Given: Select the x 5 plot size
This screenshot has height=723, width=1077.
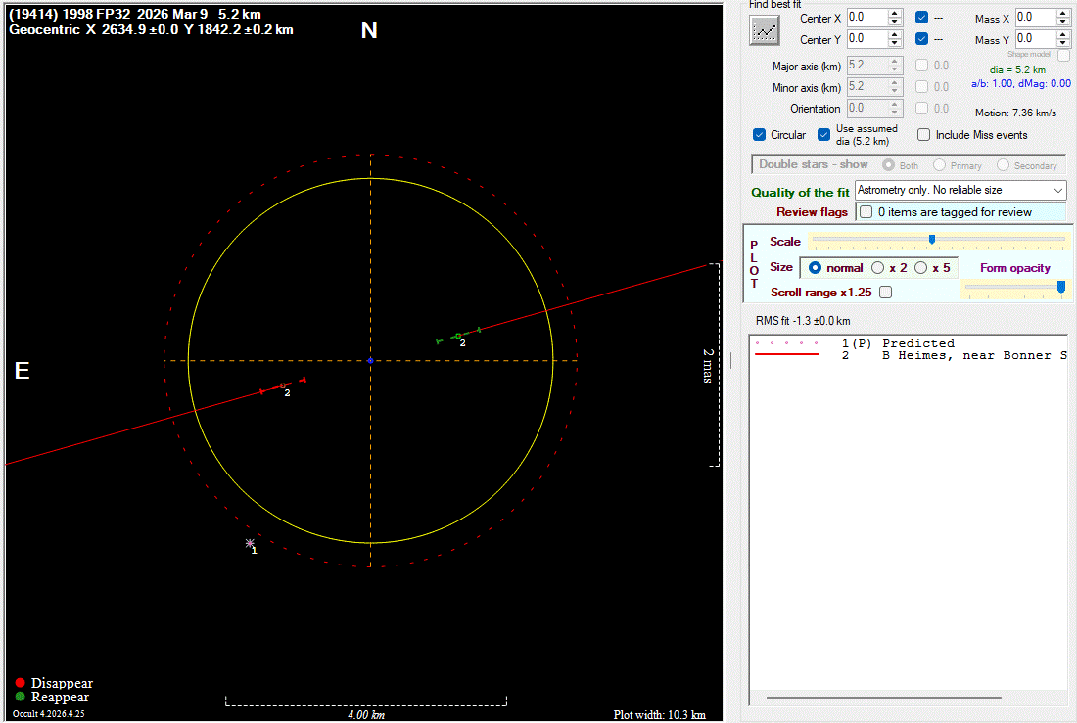Looking at the screenshot, I should pos(921,267).
